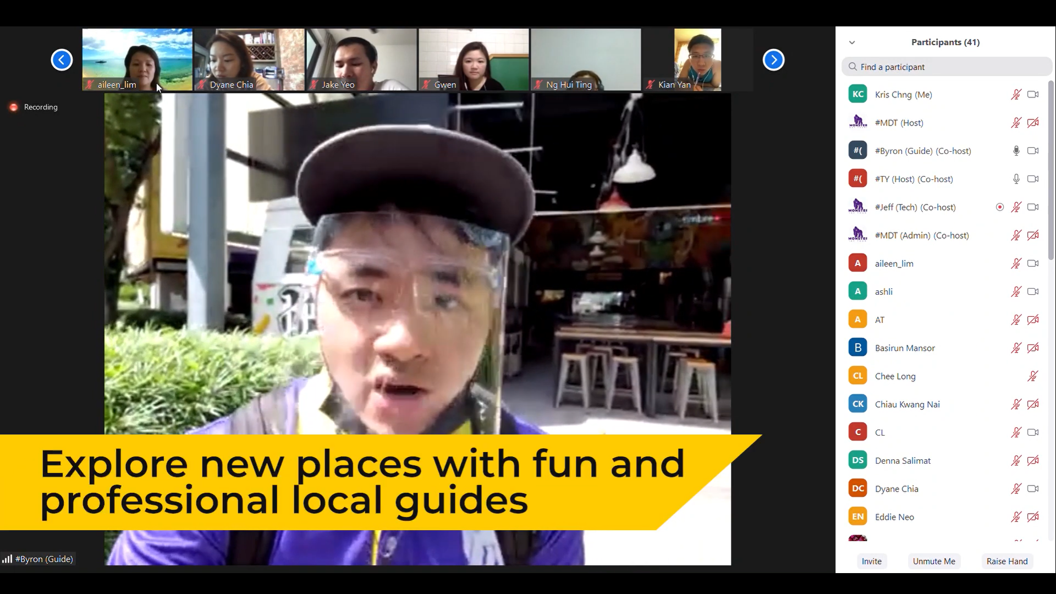Screen dimensions: 1056x594
Task: Click #MDT (Host) muted microphone icon
Action: [x=1016, y=123]
